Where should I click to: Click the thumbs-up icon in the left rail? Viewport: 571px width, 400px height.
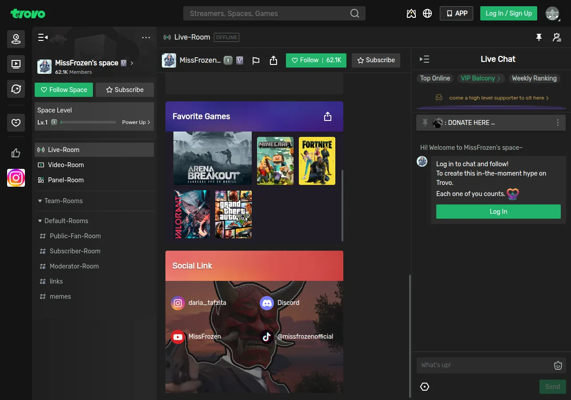click(16, 153)
